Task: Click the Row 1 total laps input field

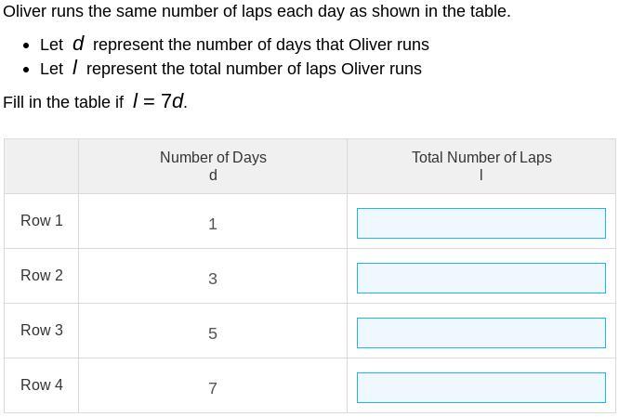Action: (x=481, y=223)
